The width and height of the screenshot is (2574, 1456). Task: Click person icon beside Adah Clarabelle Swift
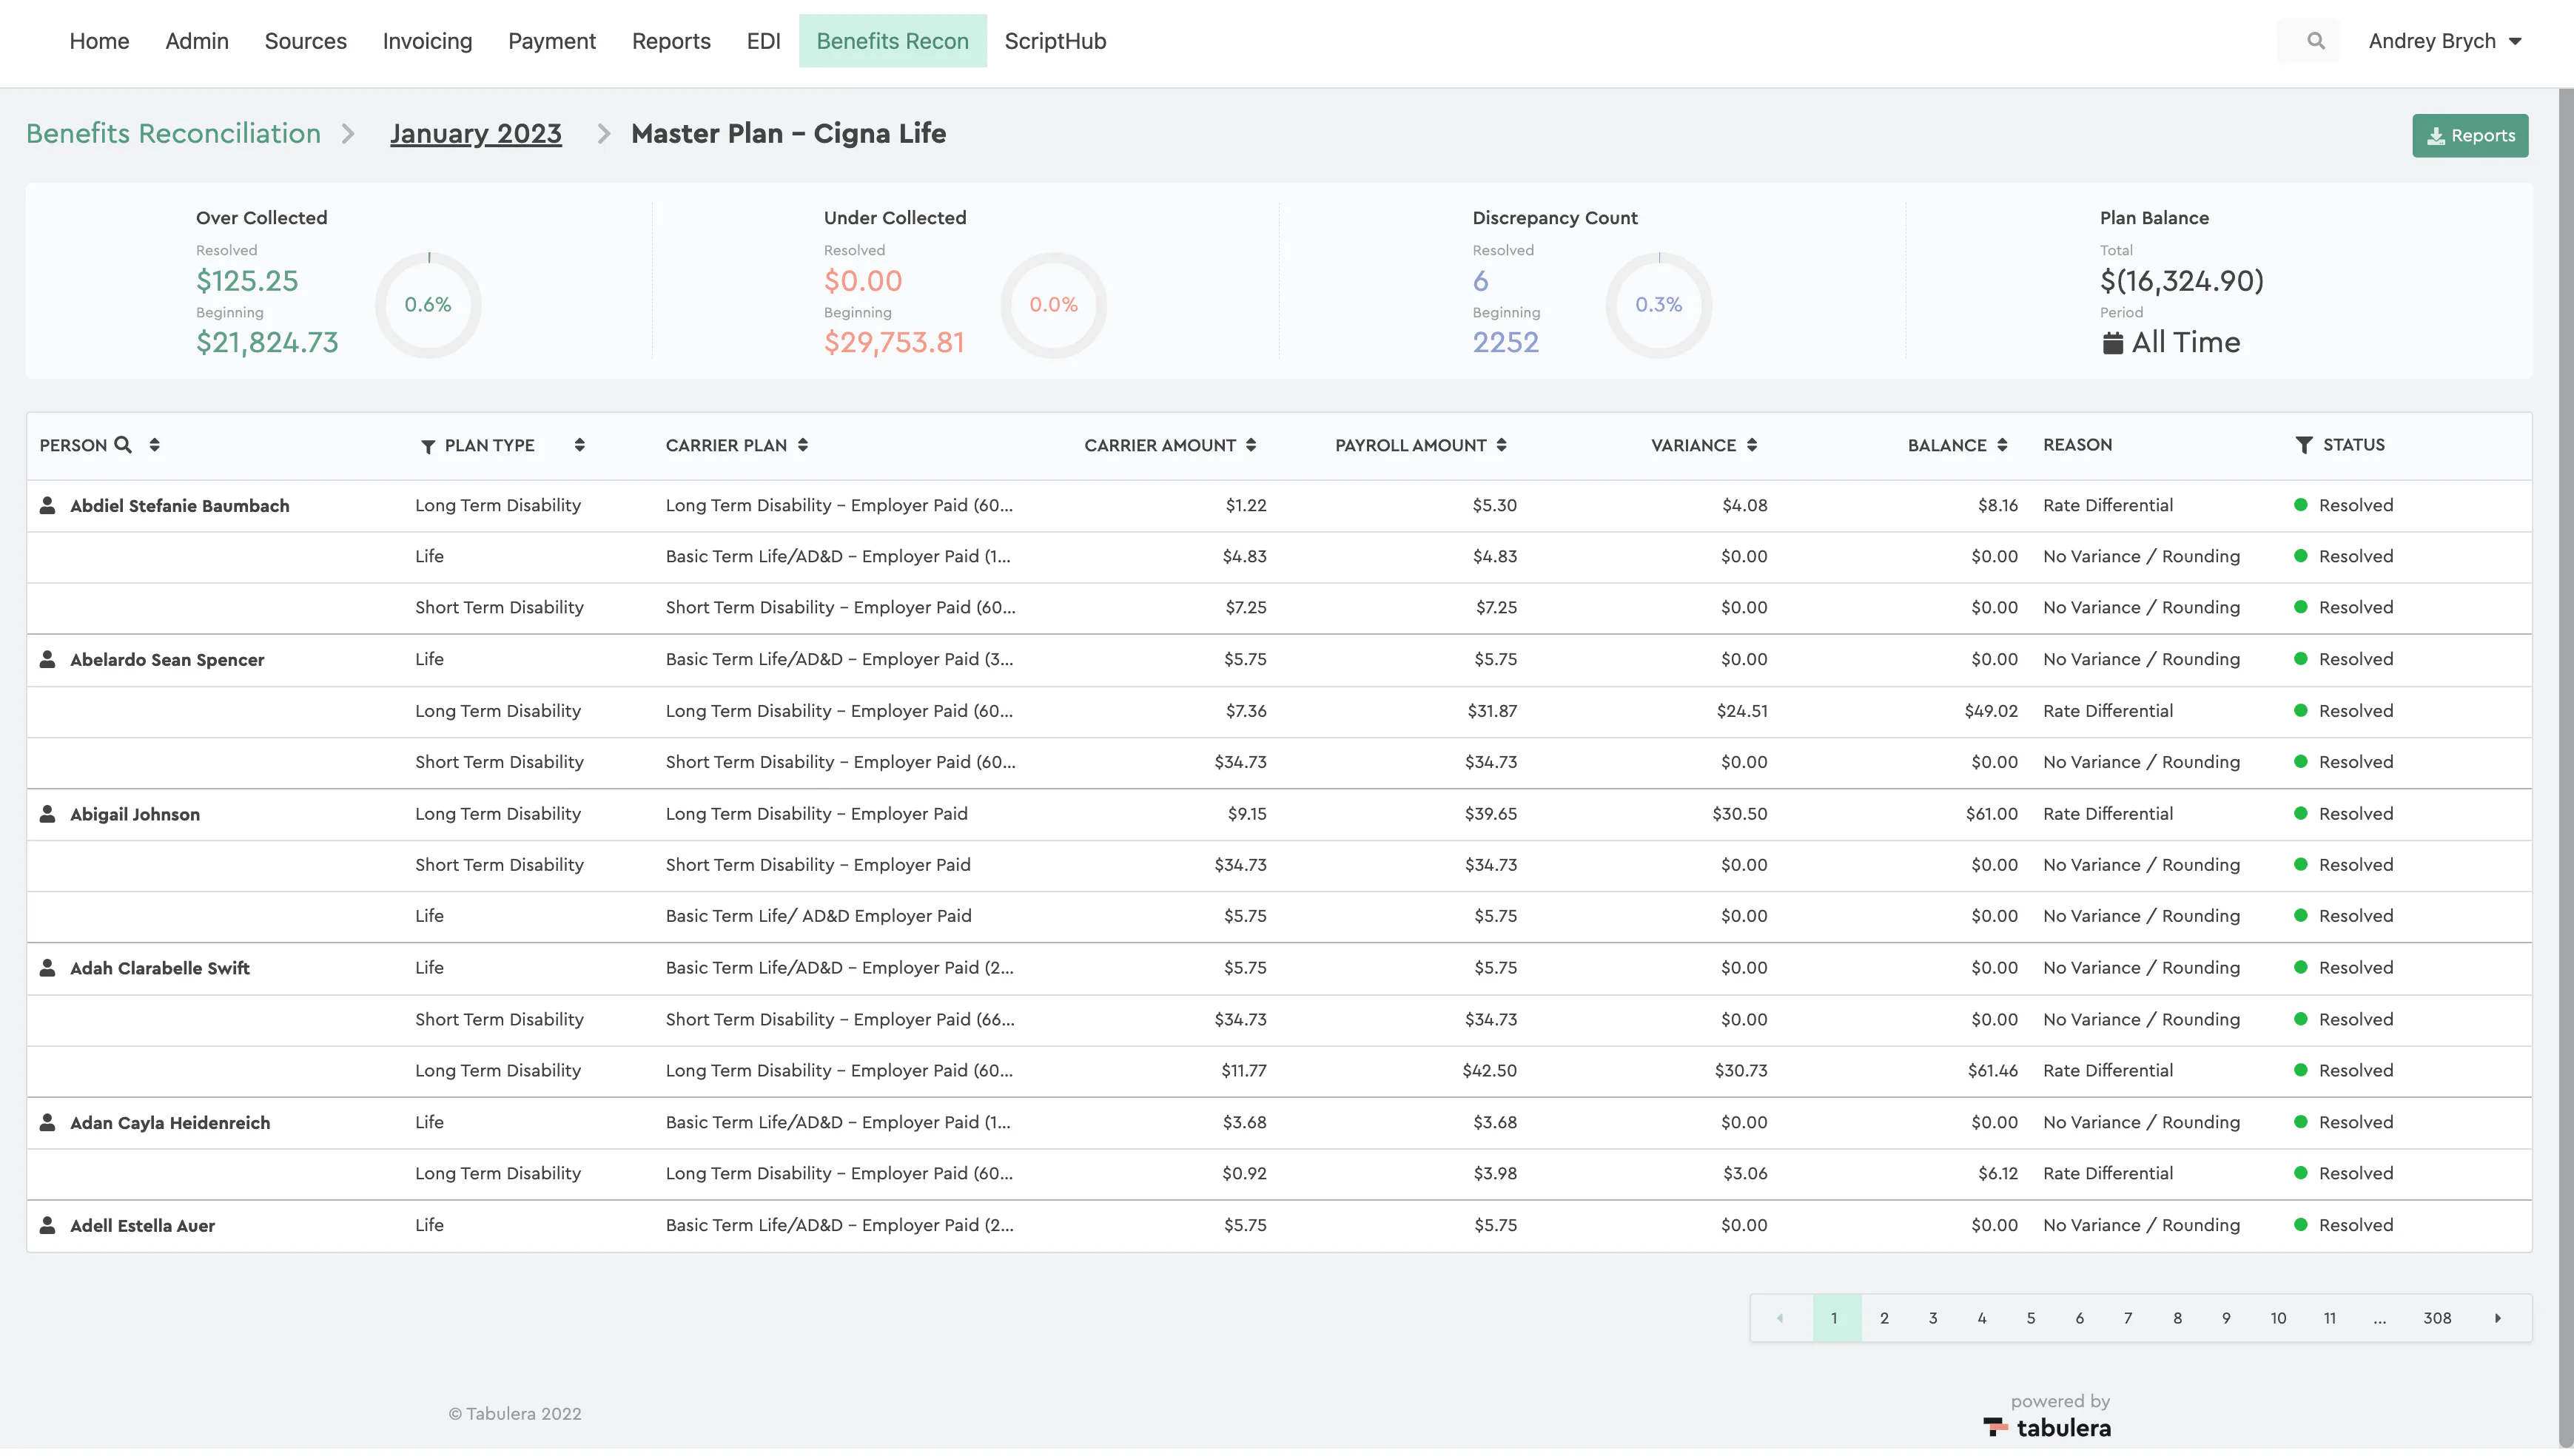tap(47, 968)
